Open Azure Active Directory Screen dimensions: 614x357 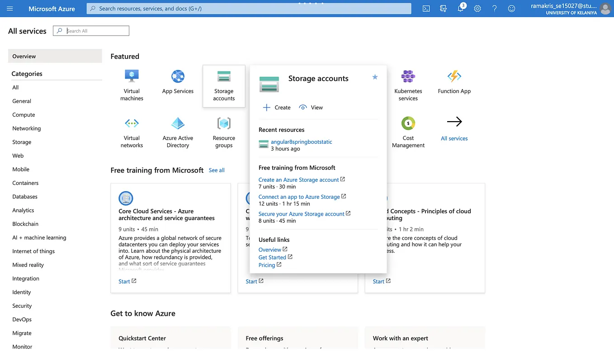coord(177,131)
